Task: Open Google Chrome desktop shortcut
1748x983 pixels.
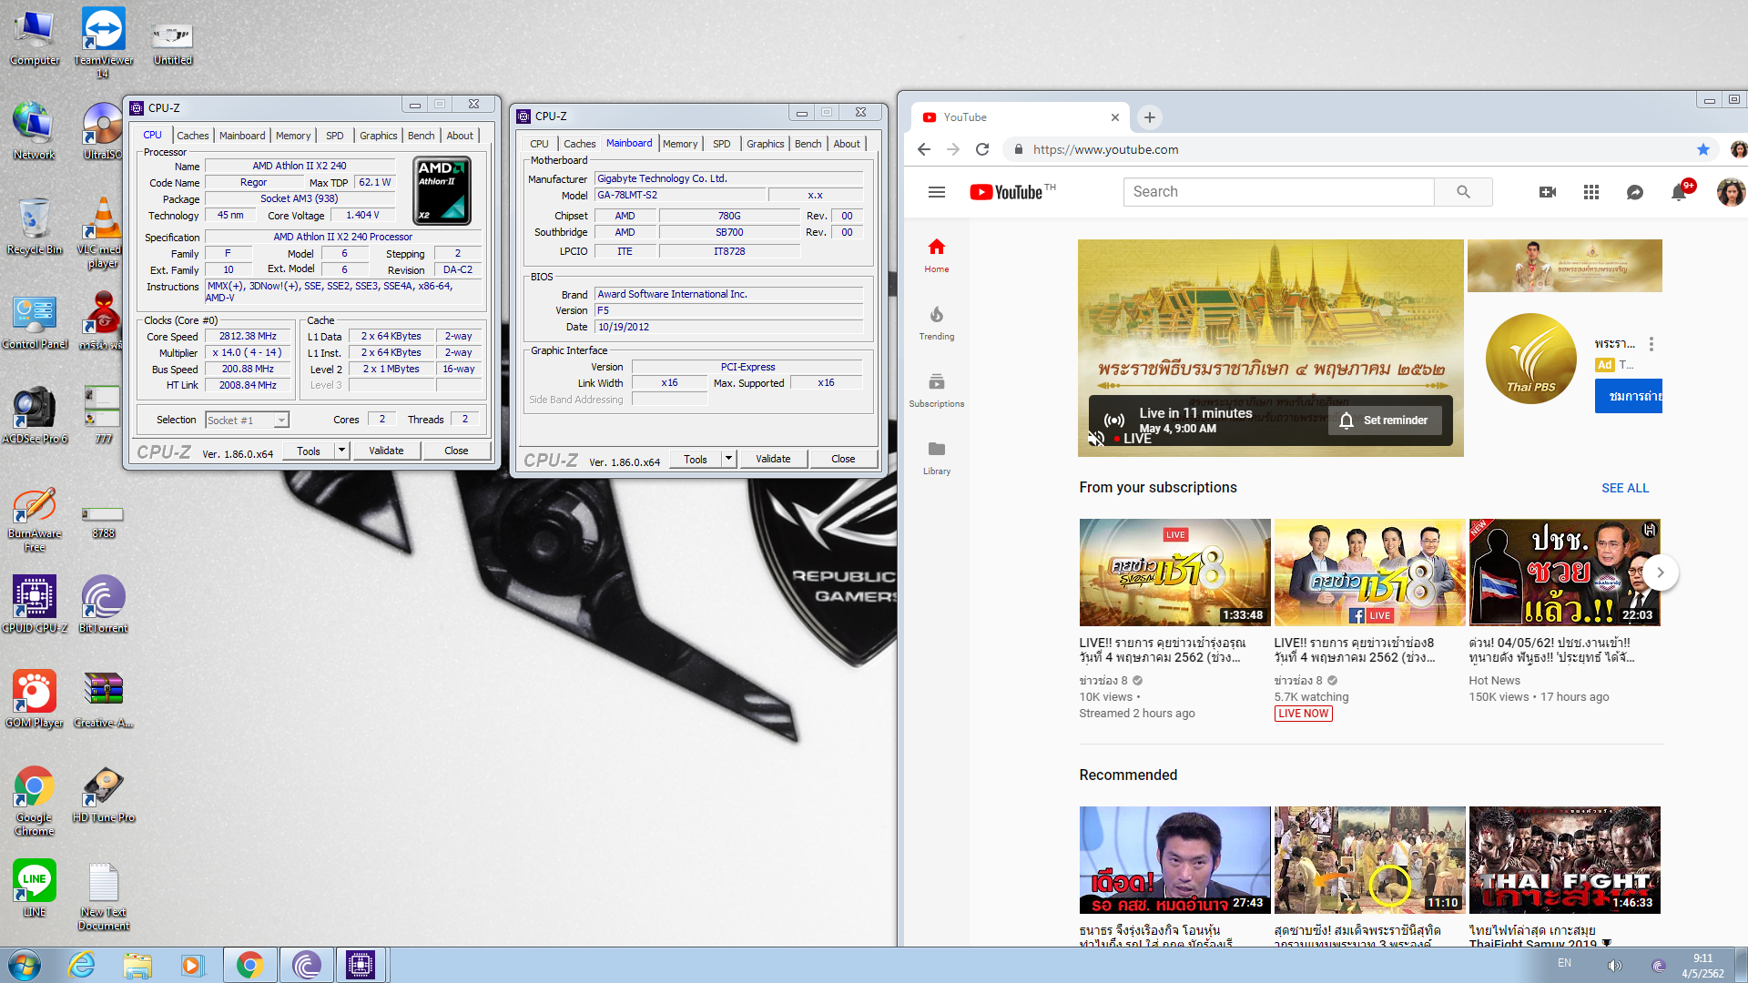Action: [35, 801]
